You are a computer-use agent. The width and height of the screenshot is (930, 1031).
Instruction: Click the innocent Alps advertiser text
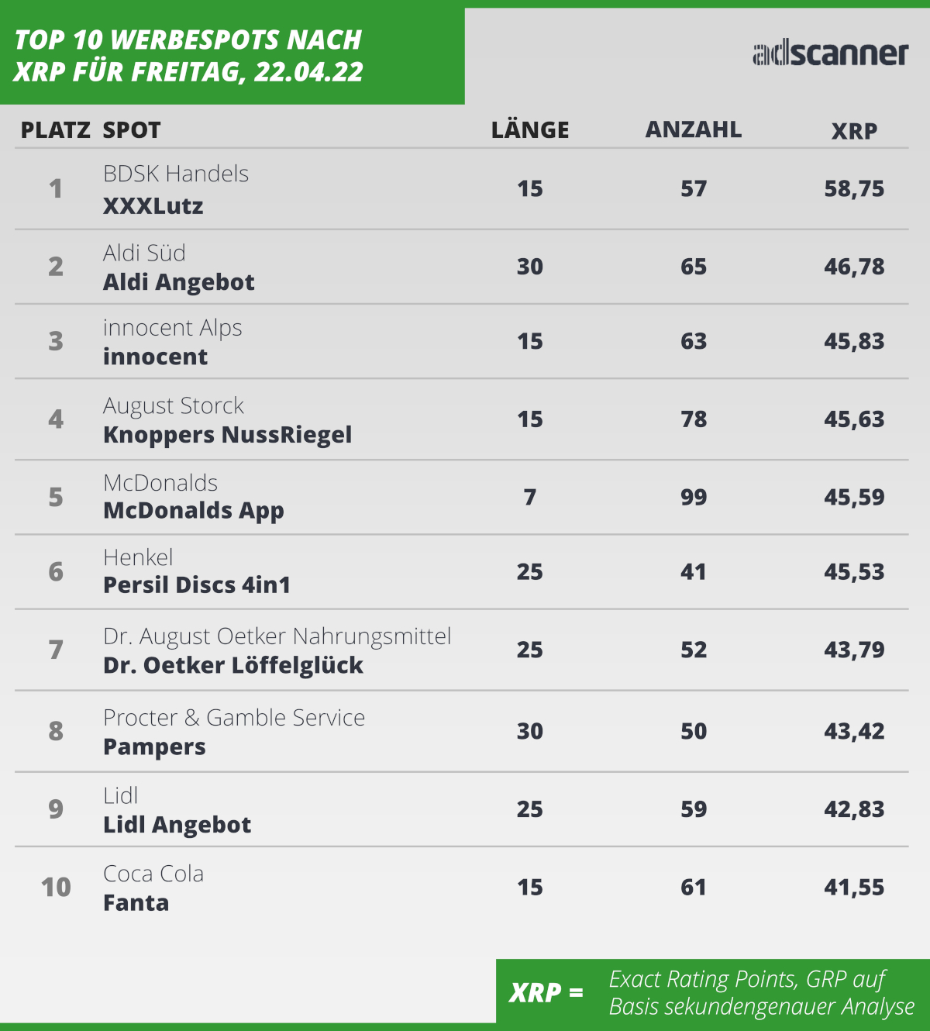click(173, 328)
